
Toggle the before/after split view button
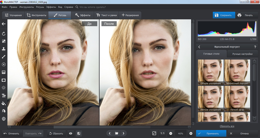[x=79, y=133]
